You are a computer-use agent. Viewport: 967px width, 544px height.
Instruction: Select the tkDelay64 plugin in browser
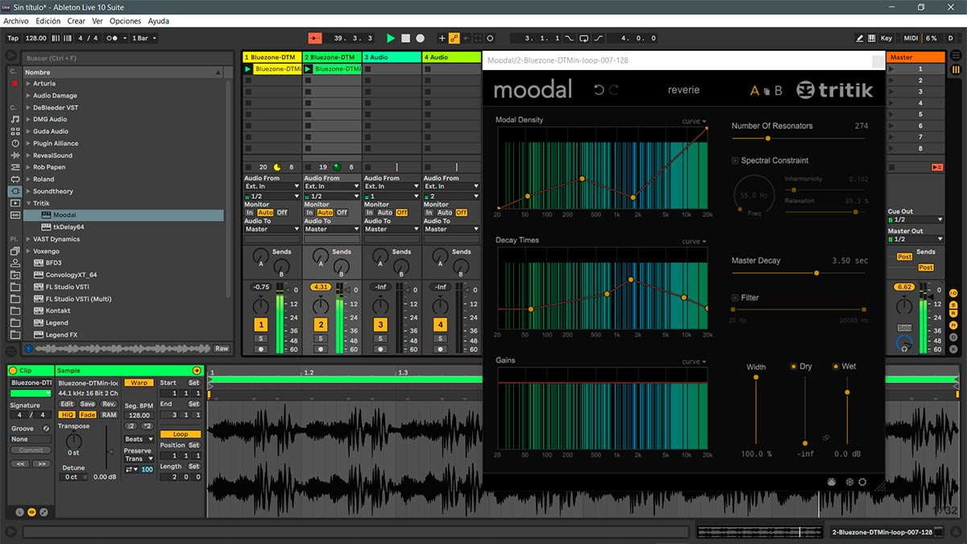[x=68, y=227]
